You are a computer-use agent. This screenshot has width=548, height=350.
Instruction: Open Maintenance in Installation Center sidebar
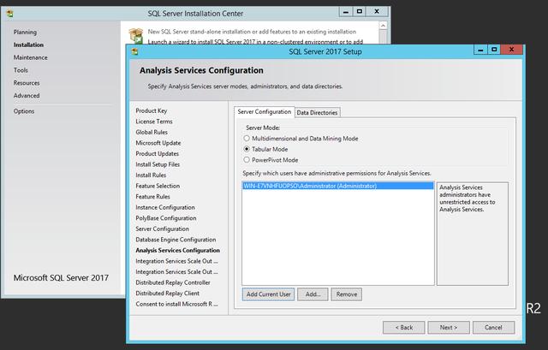point(31,57)
